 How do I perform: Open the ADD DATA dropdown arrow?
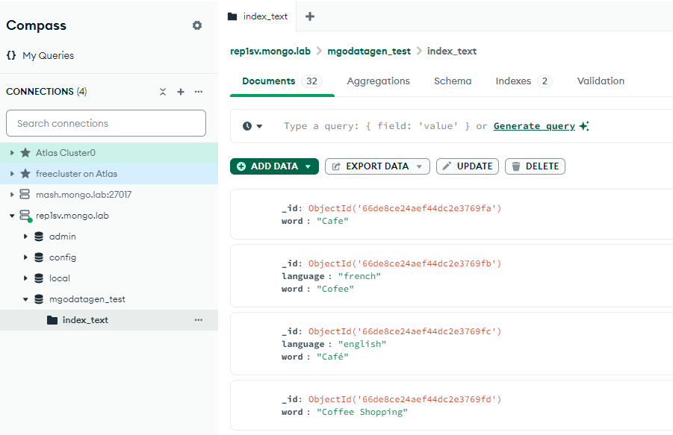click(308, 166)
